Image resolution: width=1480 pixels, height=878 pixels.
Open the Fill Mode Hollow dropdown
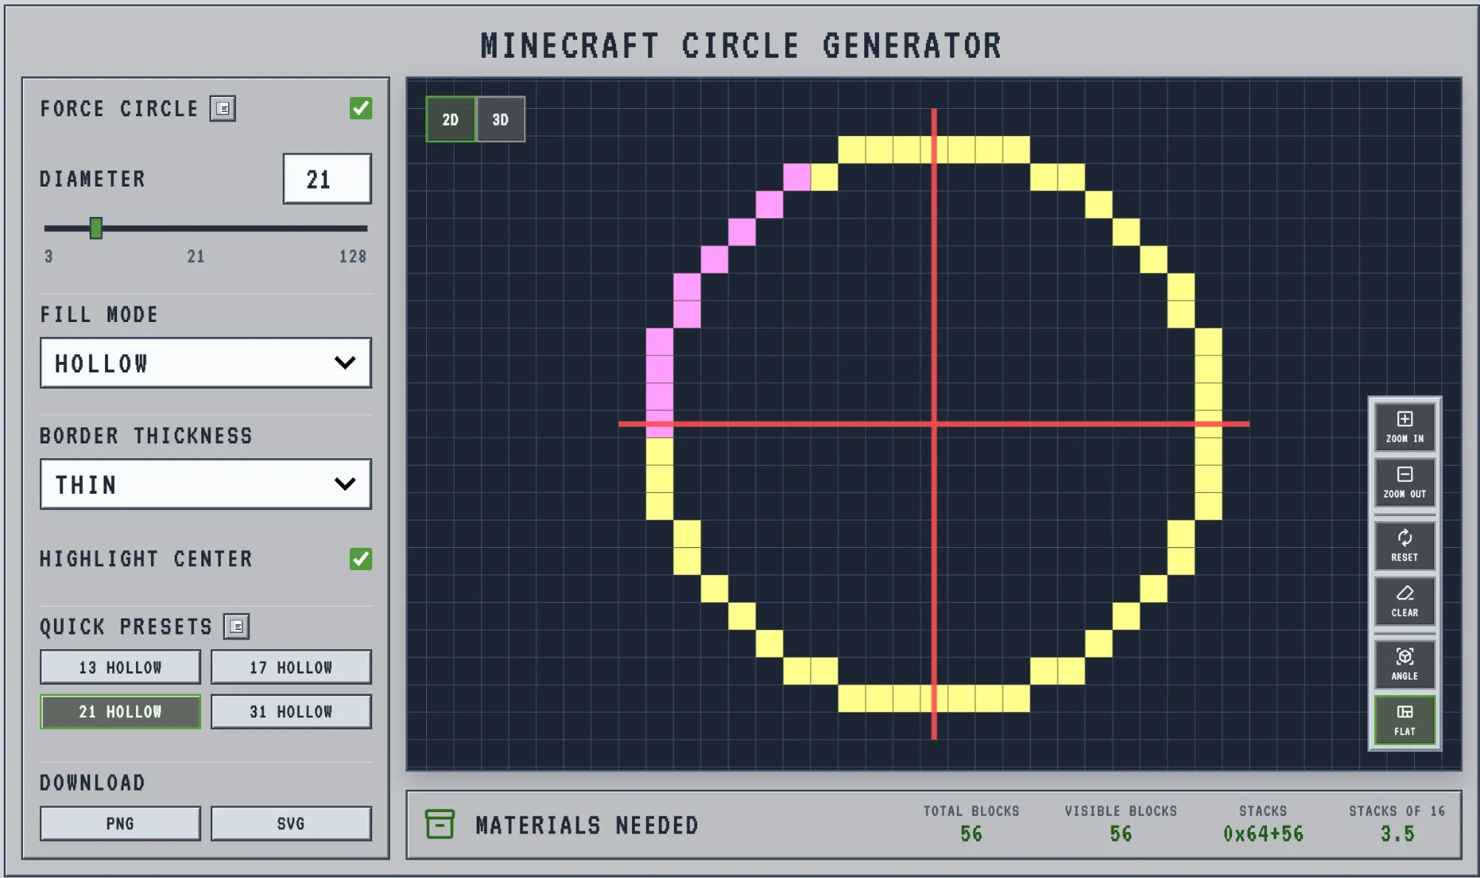pos(206,363)
